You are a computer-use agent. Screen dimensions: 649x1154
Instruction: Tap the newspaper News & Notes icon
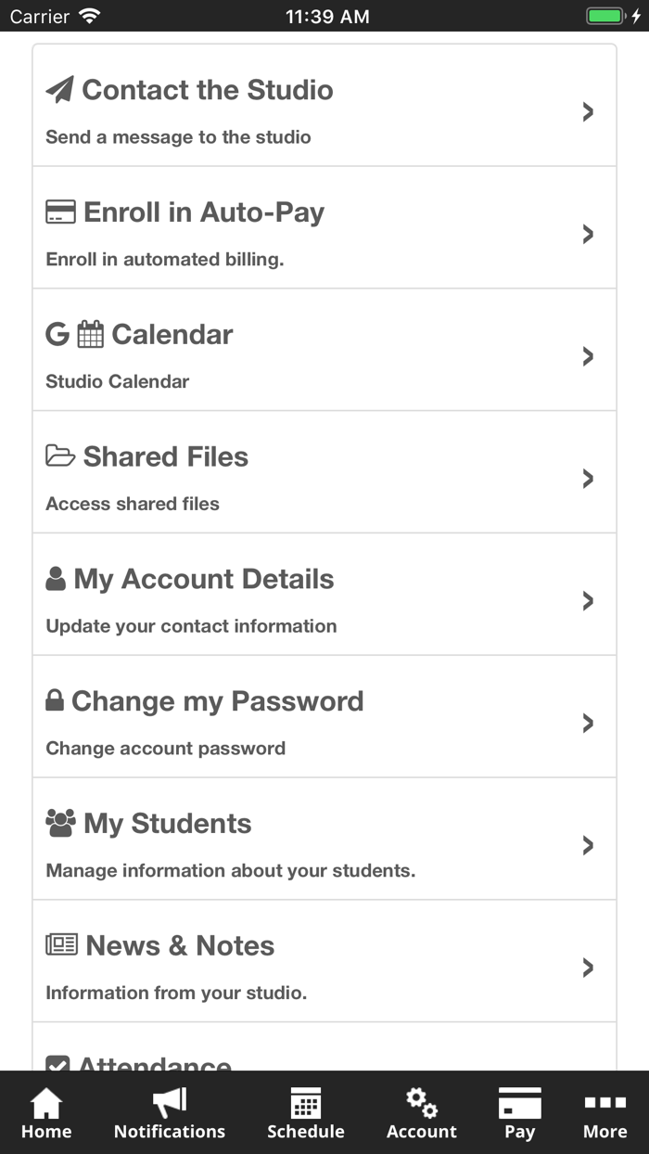pyautogui.click(x=61, y=945)
